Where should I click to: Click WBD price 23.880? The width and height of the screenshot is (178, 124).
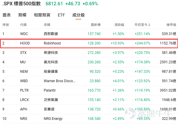(95, 81)
